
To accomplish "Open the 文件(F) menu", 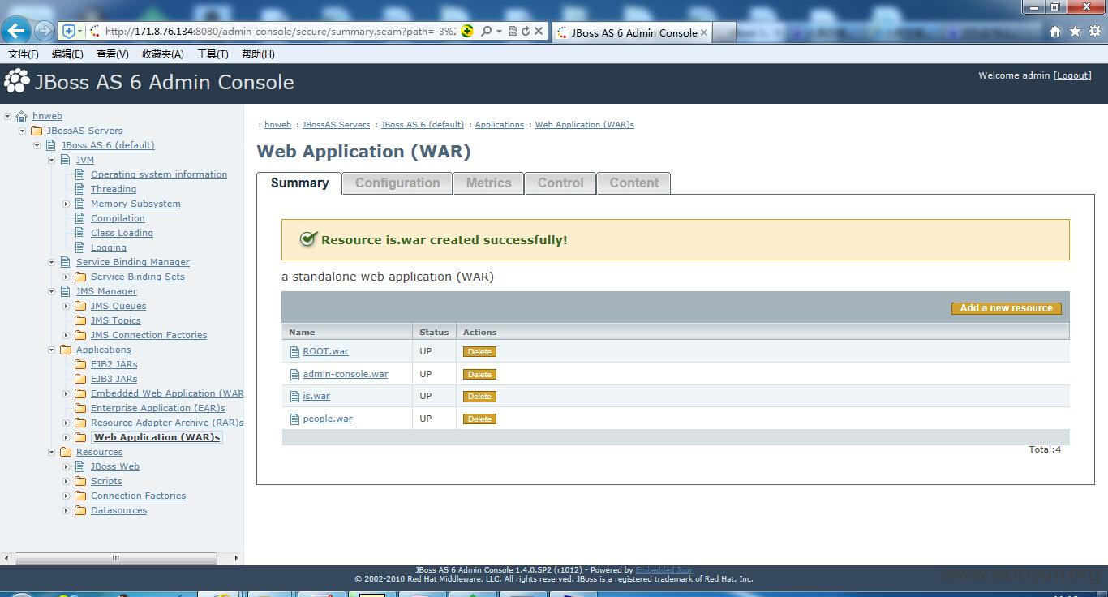I will [24, 54].
